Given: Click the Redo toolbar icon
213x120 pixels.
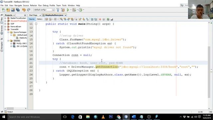Looking at the screenshot, I should tap(29, 10).
